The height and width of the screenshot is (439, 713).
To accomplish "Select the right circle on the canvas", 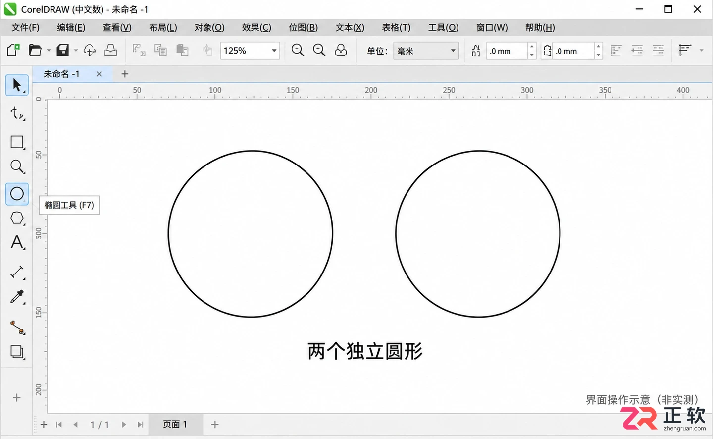I will click(478, 234).
